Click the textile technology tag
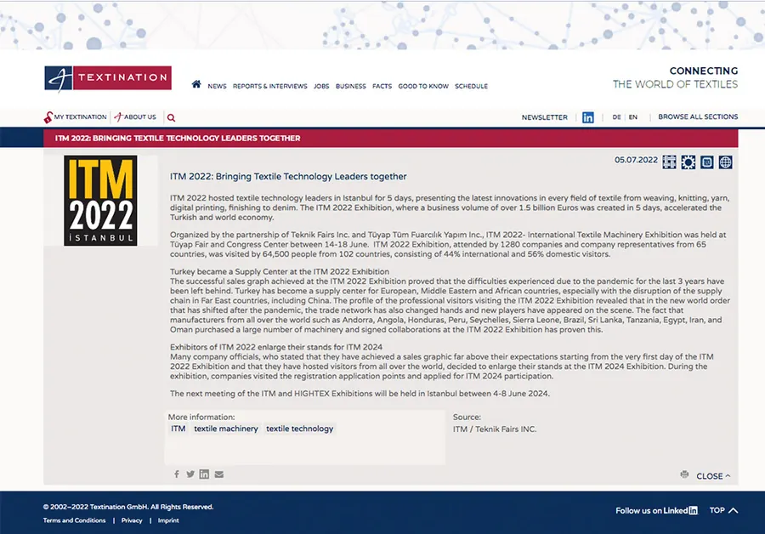Image resolution: width=765 pixels, height=534 pixels. click(x=299, y=429)
